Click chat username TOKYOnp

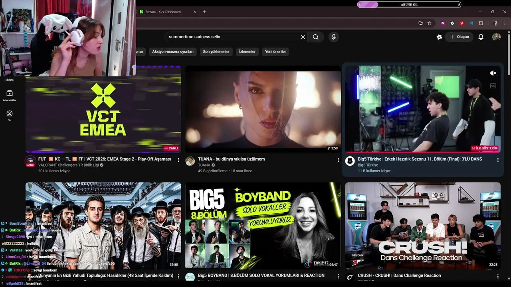[x=22, y=270]
